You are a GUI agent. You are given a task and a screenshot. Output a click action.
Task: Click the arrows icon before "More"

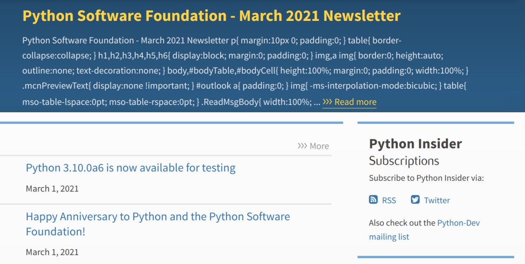coord(302,146)
